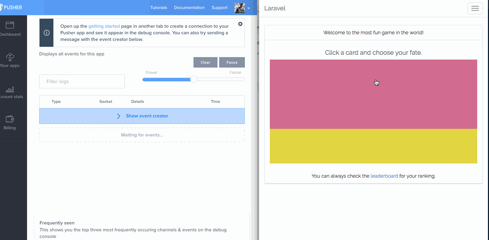Follow the getting started link
Viewport: 489px width, 240px height.
(104, 26)
